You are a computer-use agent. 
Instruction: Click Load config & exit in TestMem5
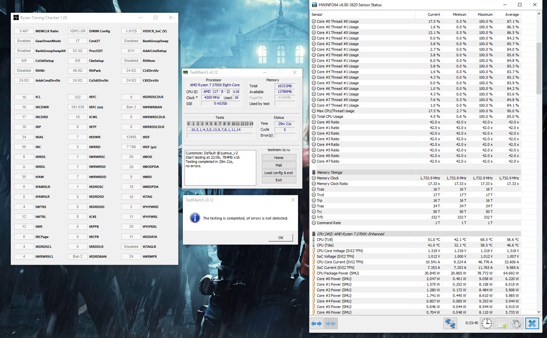click(x=279, y=173)
